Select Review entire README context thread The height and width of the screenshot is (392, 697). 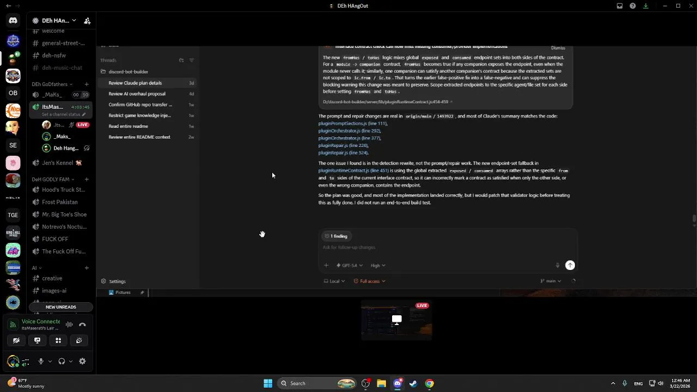[147, 137]
